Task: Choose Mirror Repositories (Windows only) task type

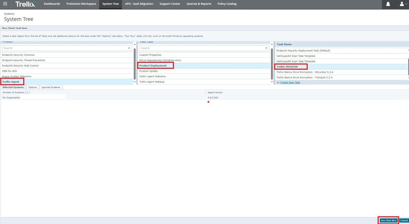Action: point(204,60)
